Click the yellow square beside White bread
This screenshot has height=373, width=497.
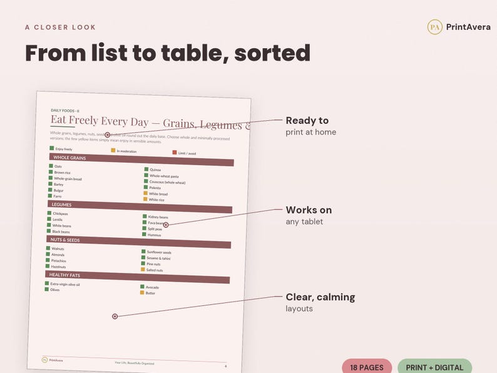pyautogui.click(x=145, y=193)
